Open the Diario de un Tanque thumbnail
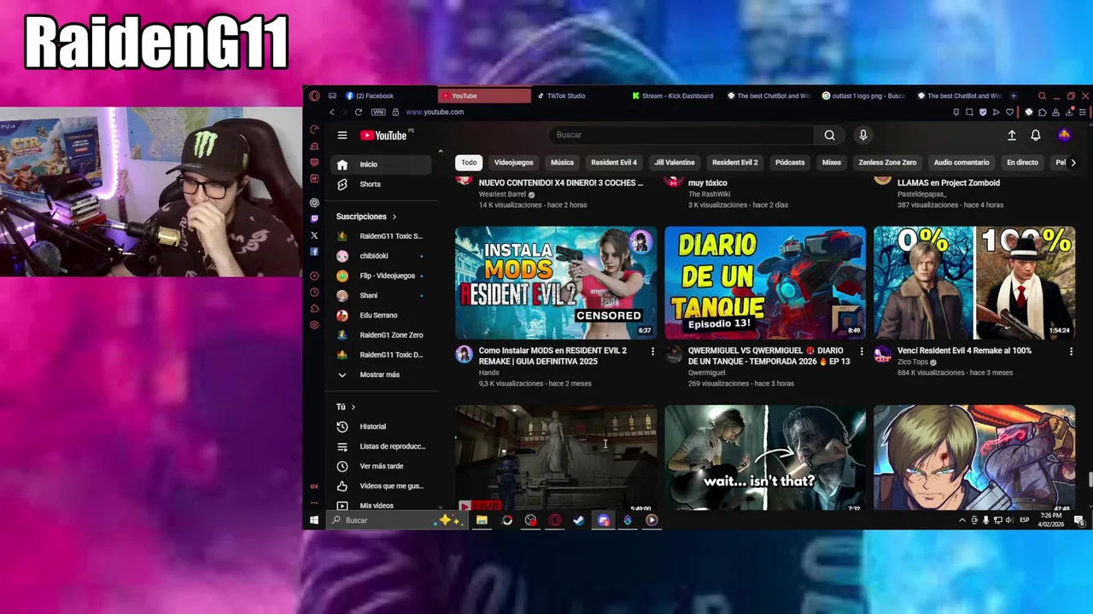Viewport: 1093px width, 614px height. 765,283
